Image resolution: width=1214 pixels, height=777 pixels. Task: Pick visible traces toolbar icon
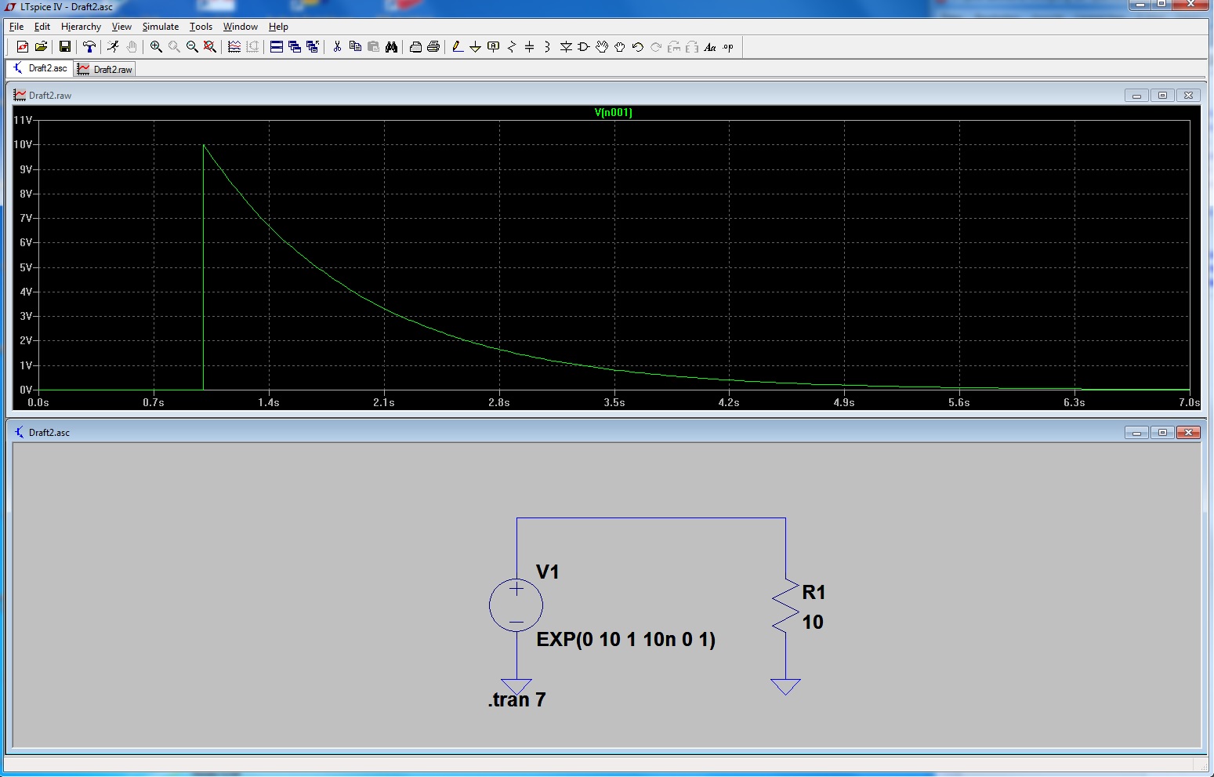click(234, 47)
